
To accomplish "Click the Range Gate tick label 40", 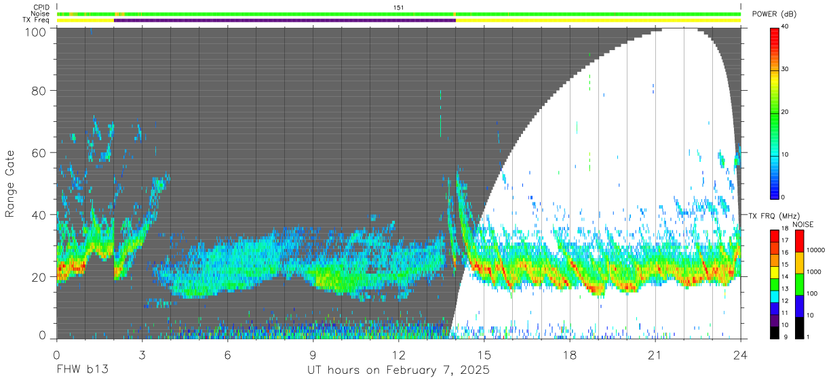I will point(40,215).
